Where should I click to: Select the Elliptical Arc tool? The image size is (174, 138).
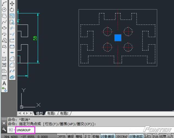coord(4,34)
